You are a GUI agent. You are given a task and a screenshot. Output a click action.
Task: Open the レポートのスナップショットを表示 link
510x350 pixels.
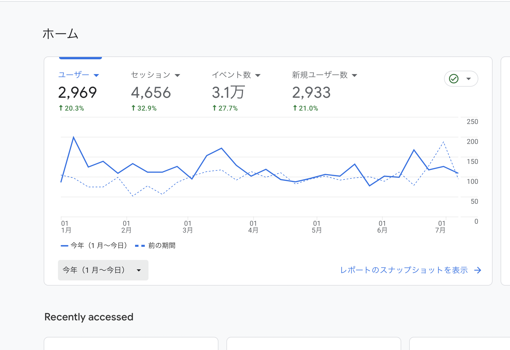(404, 270)
